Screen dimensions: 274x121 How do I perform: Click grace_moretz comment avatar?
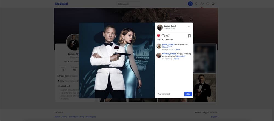[x=159, y=46]
